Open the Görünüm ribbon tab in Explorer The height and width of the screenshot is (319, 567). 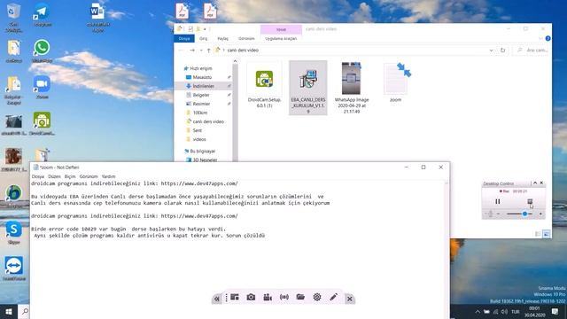[x=246, y=38]
